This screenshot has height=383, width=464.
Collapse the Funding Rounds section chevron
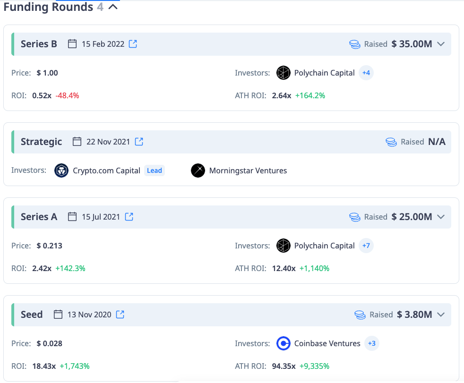(113, 7)
